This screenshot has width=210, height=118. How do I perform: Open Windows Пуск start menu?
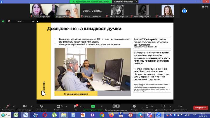pos(6,115)
